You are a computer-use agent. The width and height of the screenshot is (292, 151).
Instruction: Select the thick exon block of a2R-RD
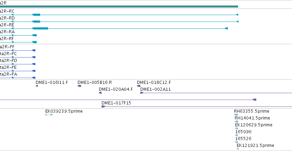coord(36,22)
